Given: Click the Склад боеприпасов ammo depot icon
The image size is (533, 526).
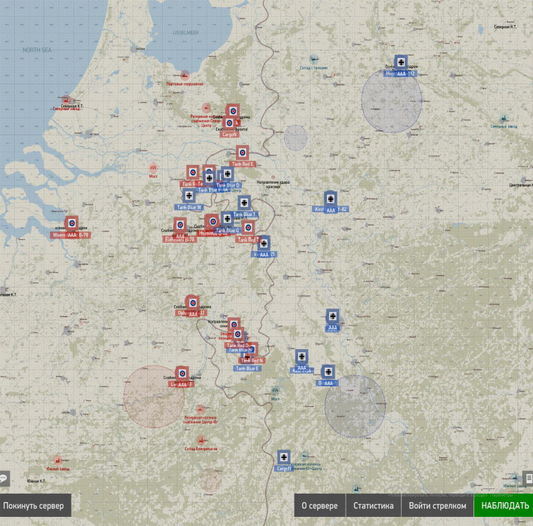Looking at the screenshot, I should point(201,440).
